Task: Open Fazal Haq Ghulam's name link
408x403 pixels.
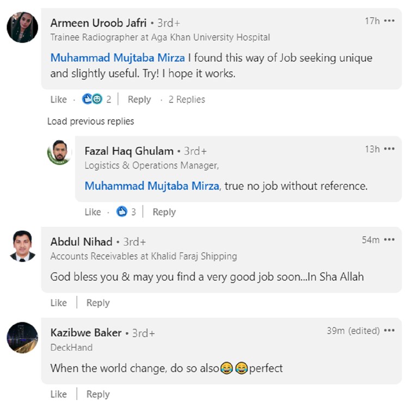Action: point(129,151)
